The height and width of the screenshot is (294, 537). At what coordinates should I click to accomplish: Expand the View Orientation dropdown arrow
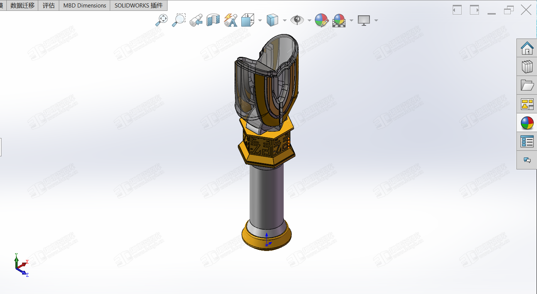click(x=260, y=20)
